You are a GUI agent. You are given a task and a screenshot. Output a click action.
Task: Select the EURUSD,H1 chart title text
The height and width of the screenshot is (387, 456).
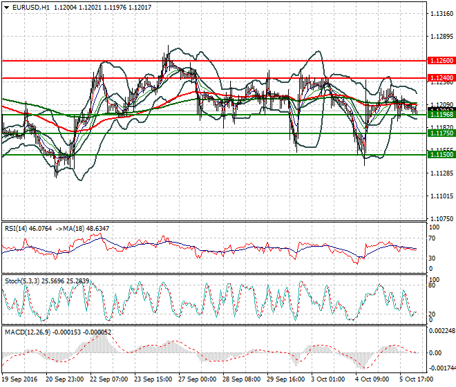point(31,8)
